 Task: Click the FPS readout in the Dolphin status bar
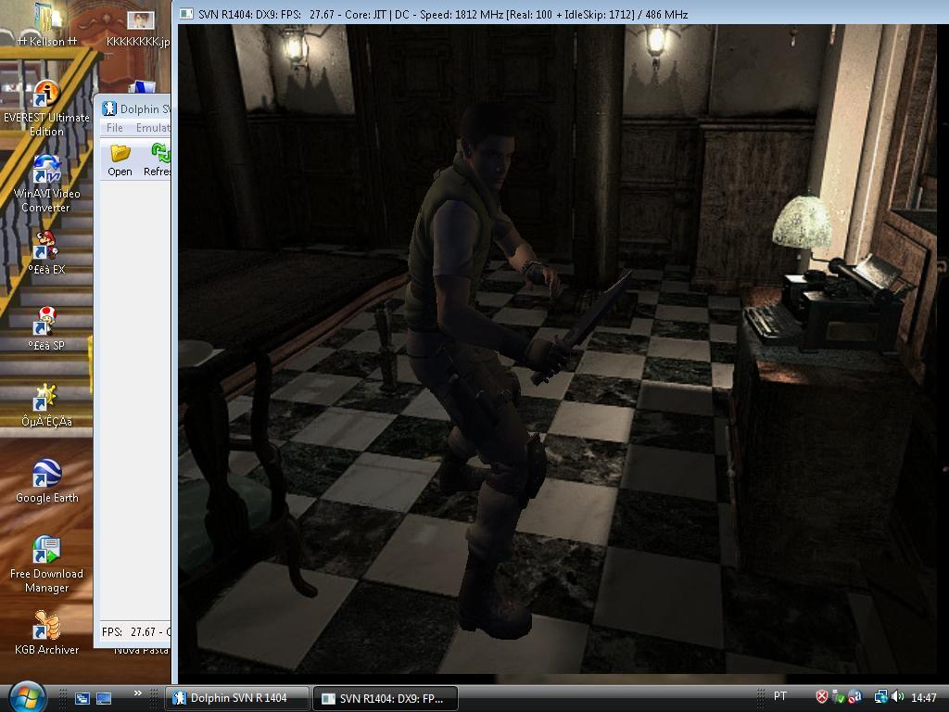pos(135,632)
